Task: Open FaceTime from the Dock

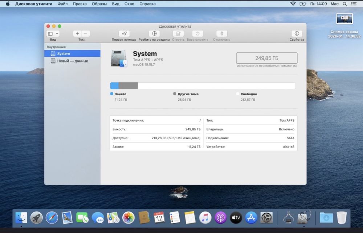Action: pyautogui.click(x=82, y=218)
